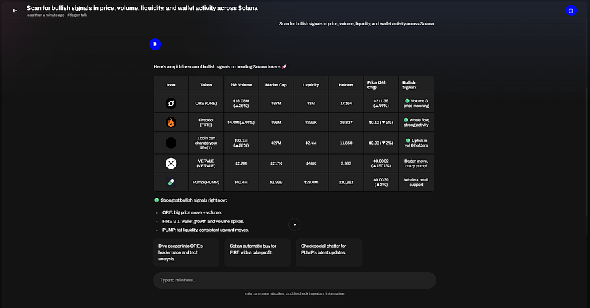
Task: Click the 24h Volume column header
Action: click(241, 85)
